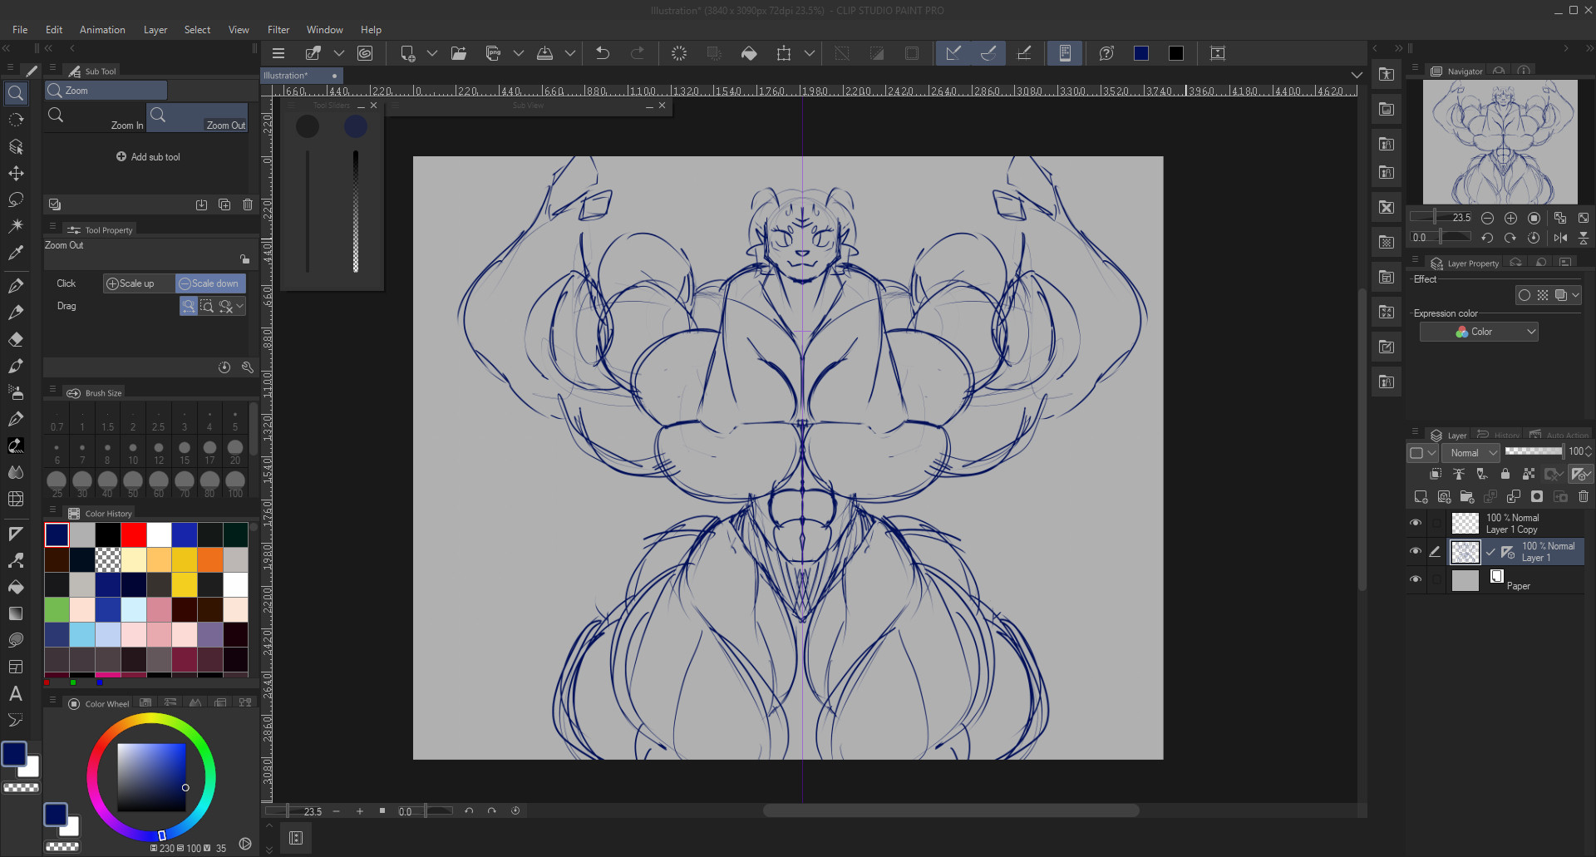
Task: Open the File menu
Action: [20, 30]
